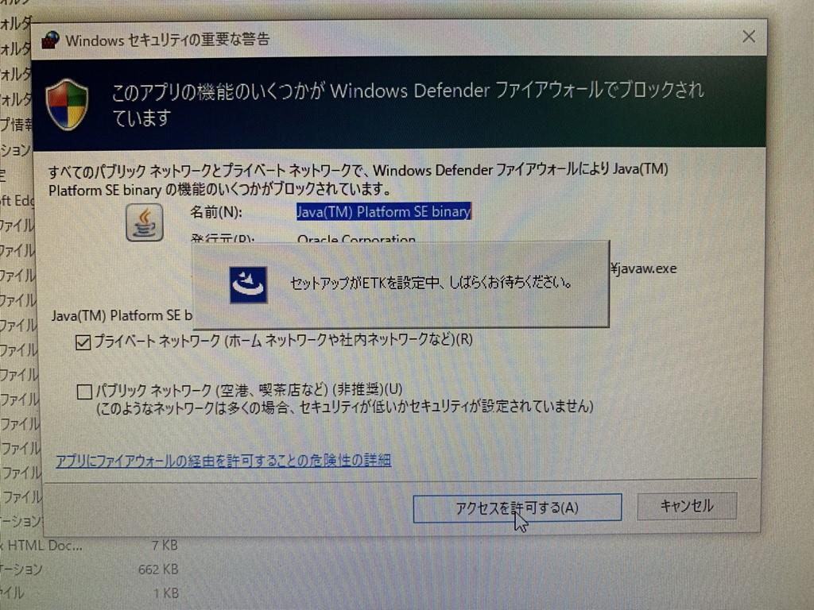Click the ETK setup wait message
The height and width of the screenshot is (610, 814).
click(431, 283)
